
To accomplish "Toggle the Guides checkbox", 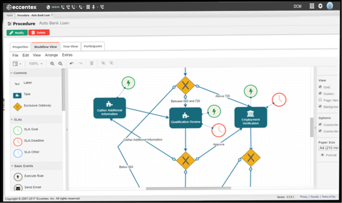I will (320, 94).
